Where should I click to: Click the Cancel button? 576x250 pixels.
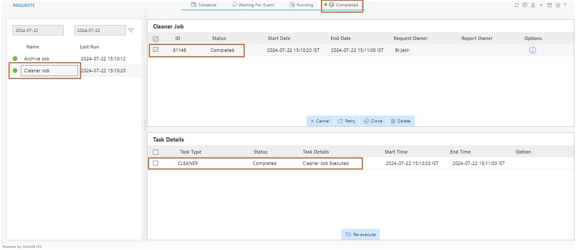[320, 121]
